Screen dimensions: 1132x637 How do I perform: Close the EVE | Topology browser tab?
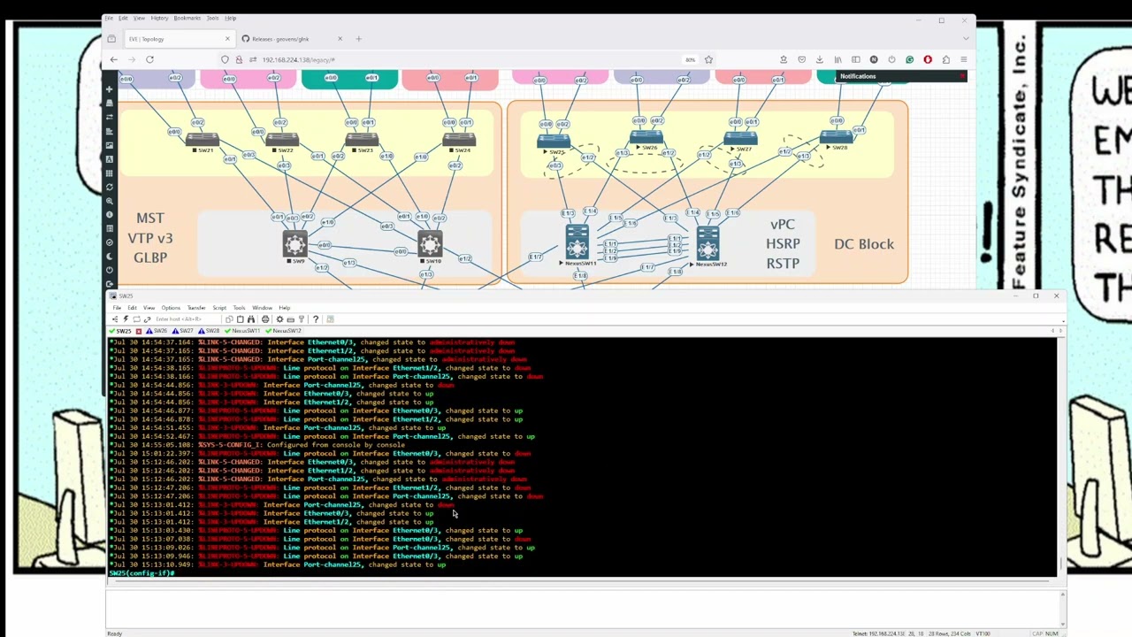227,39
